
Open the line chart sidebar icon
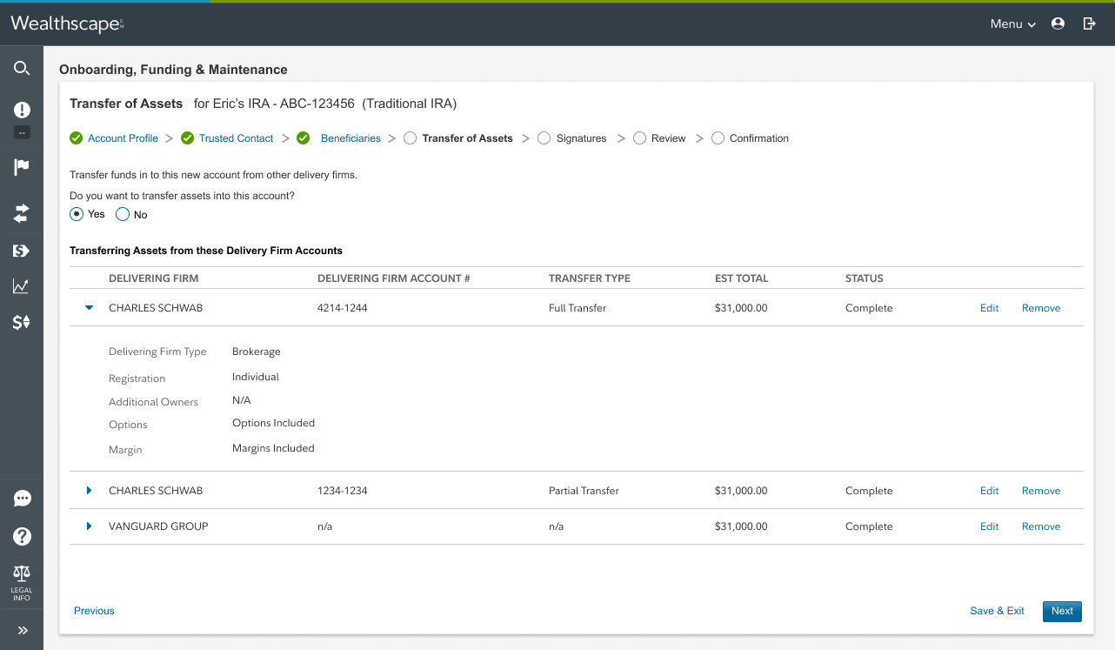click(22, 285)
